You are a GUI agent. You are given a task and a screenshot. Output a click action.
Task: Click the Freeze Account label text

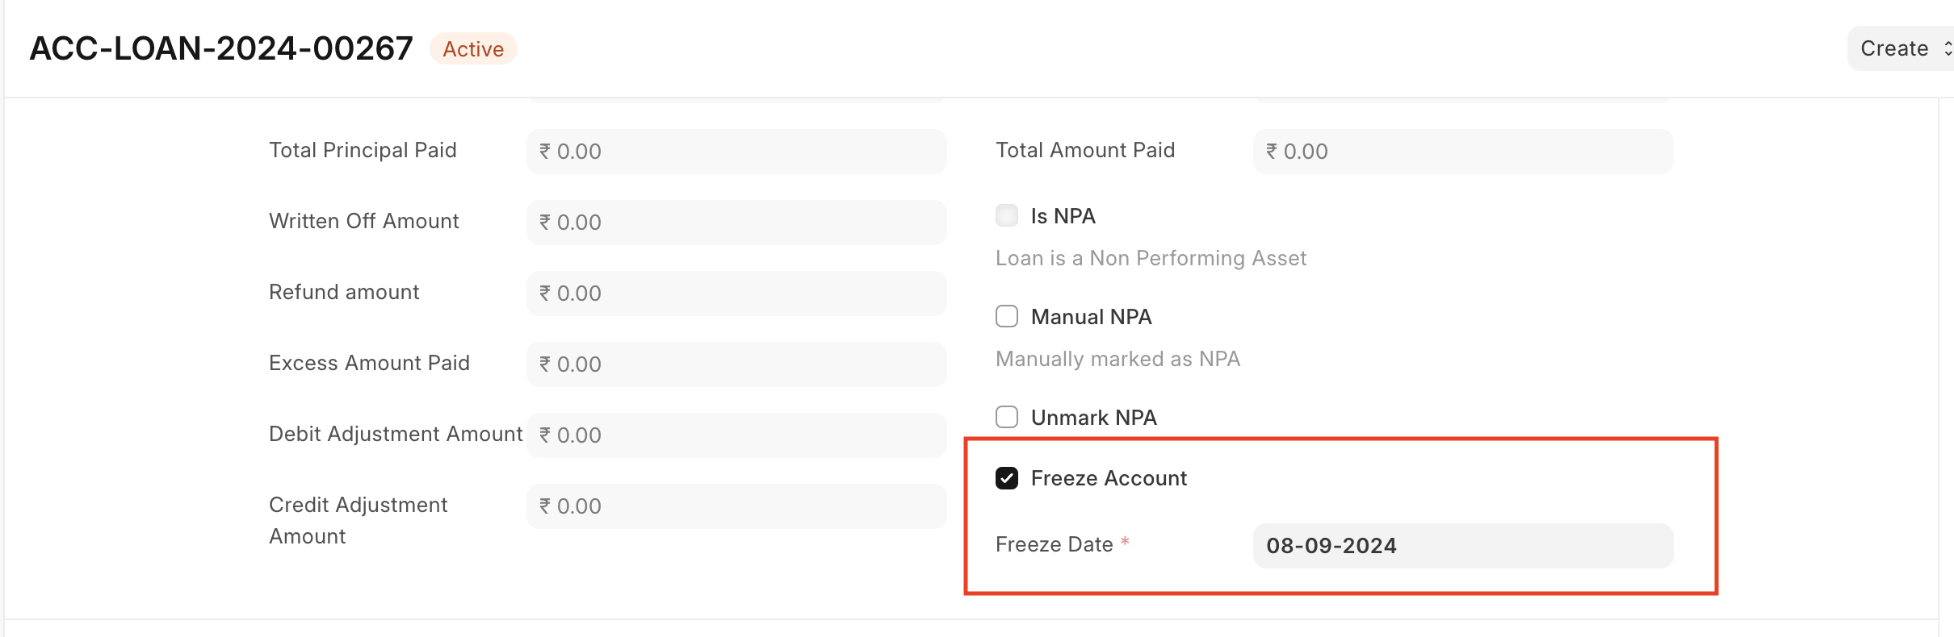pyautogui.click(x=1108, y=477)
